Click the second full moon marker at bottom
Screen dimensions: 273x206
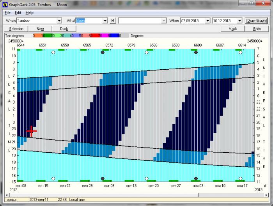point(147,178)
